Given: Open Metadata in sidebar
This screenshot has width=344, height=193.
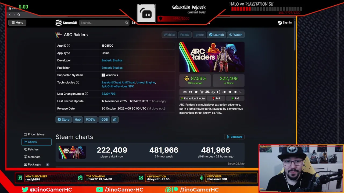Looking at the screenshot, I should (36, 157).
